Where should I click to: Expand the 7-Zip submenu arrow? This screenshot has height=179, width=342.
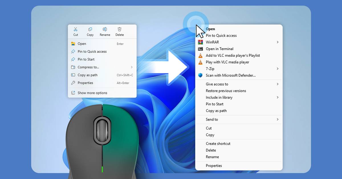[x=278, y=69]
